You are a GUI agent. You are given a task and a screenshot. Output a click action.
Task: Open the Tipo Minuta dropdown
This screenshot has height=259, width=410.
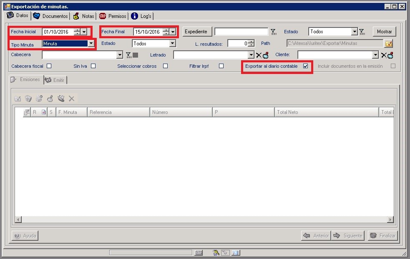pos(91,44)
